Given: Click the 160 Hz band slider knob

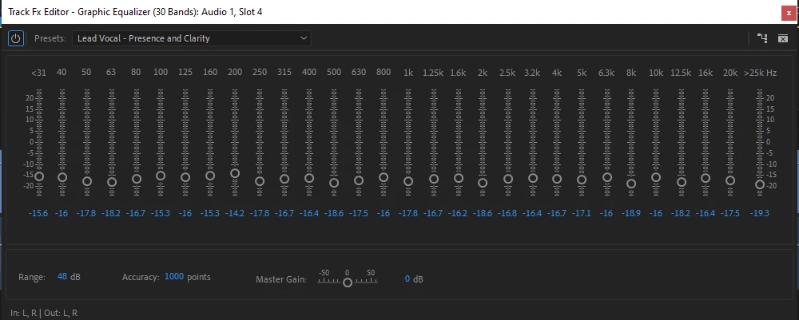Looking at the screenshot, I should (x=210, y=176).
